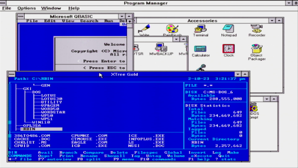Open the XTree Gold control-menu box
The width and height of the screenshot is (298, 168).
point(12,74)
